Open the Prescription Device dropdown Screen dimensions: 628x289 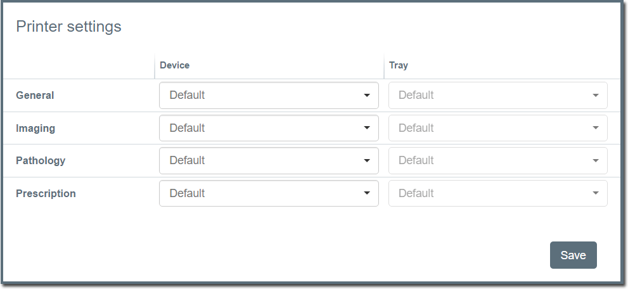[268, 193]
